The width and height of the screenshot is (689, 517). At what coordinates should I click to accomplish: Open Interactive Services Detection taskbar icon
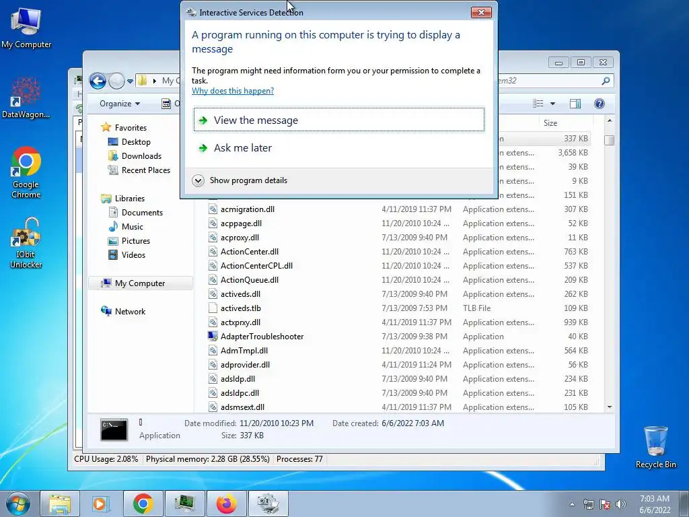click(x=268, y=504)
